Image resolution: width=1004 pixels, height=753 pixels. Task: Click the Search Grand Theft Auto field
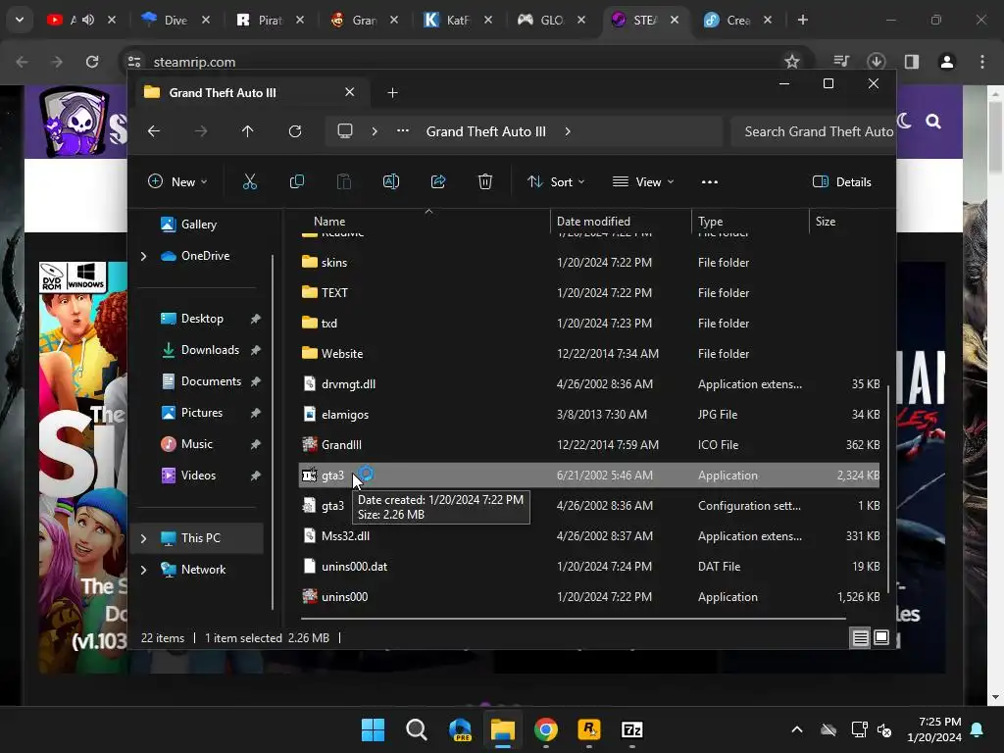point(813,131)
